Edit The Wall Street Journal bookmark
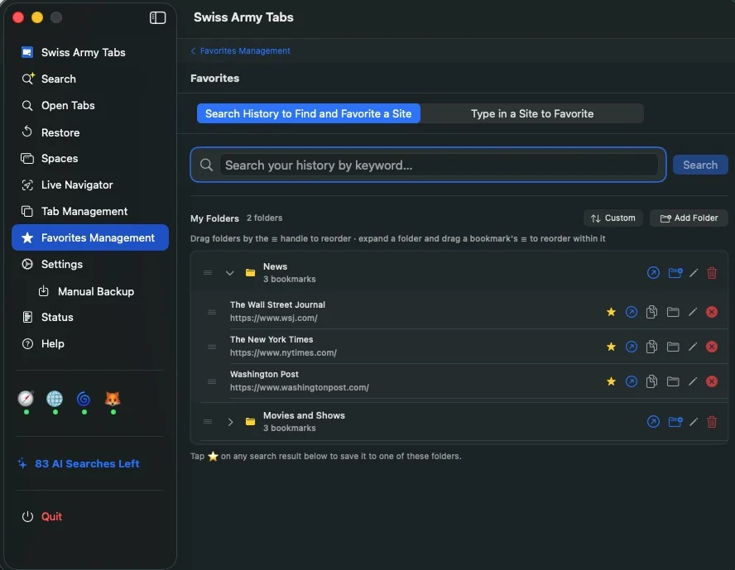735x570 pixels. (692, 312)
